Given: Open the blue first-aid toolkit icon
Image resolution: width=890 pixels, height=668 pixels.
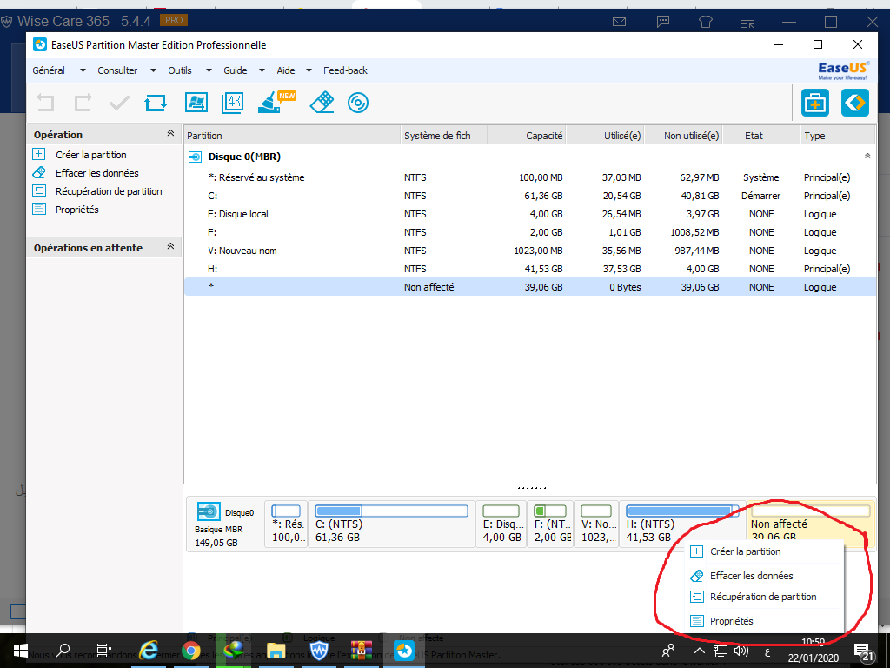Looking at the screenshot, I should tap(815, 103).
